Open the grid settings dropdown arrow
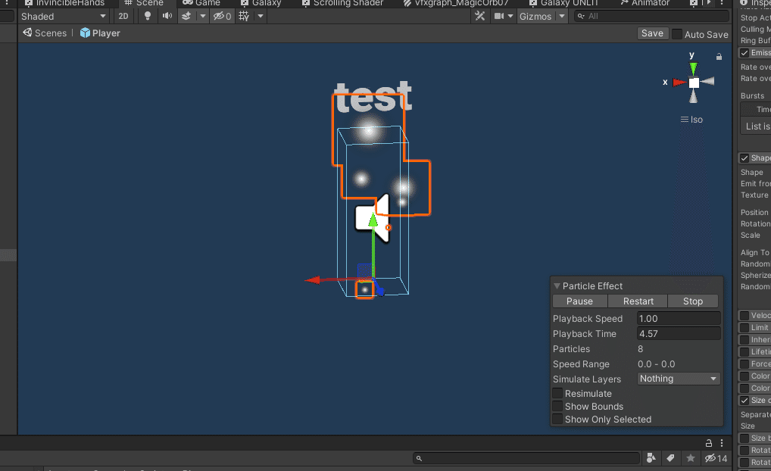The width and height of the screenshot is (771, 471). point(261,16)
